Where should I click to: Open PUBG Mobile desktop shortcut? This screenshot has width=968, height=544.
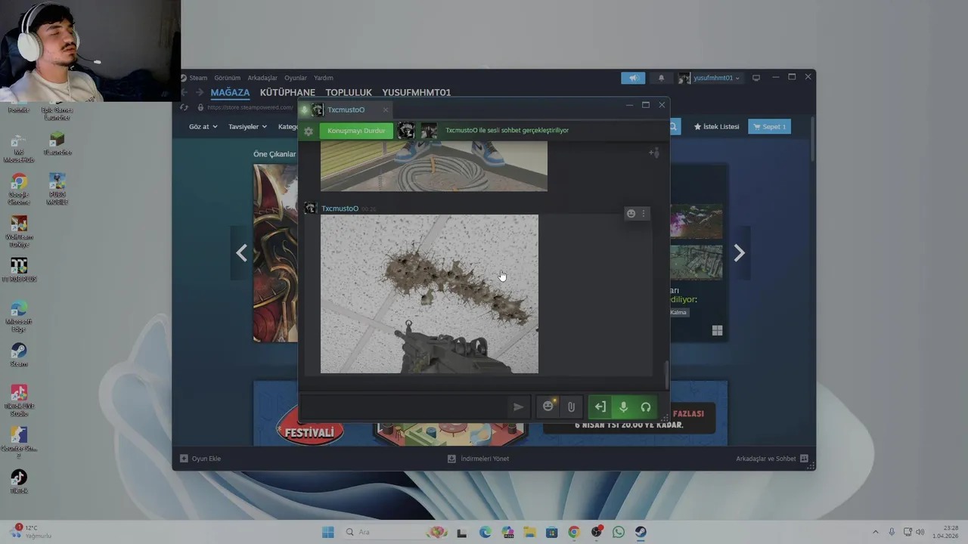click(57, 189)
